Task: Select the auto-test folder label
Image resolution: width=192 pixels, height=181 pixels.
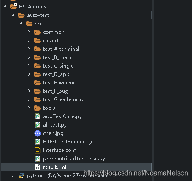Action: tap(38, 15)
